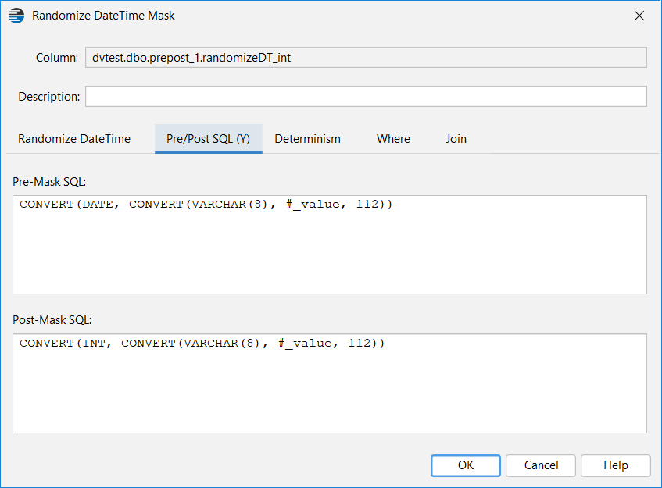Screen dimensions: 662x488
Task: Focus the Description input field
Action: click(366, 97)
